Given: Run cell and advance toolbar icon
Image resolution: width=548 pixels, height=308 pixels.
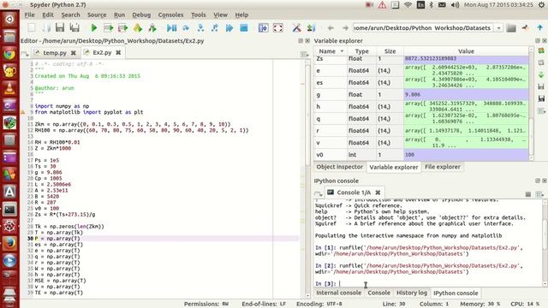Looking at the screenshot, I should (x=123, y=27).
